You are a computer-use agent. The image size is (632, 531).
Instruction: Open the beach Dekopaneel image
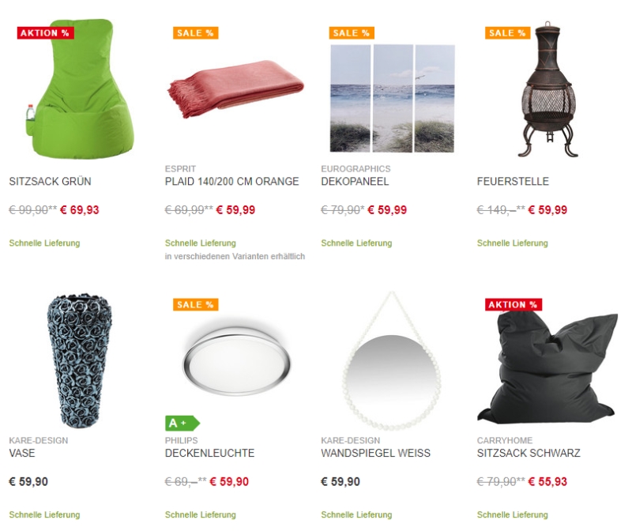click(x=392, y=99)
